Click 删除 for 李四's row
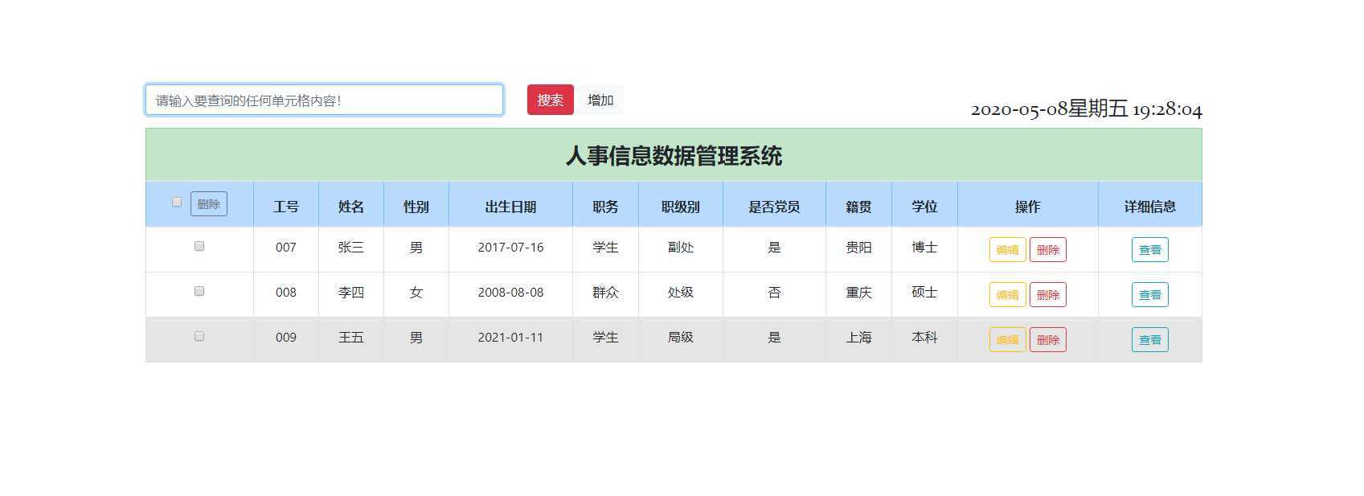The width and height of the screenshot is (1364, 496). pos(1048,295)
